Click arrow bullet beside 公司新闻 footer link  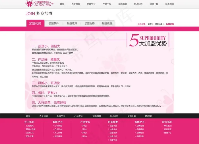[x=53, y=126]
